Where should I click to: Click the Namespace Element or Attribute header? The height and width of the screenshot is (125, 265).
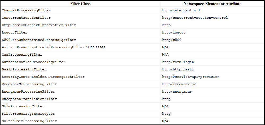212,4
